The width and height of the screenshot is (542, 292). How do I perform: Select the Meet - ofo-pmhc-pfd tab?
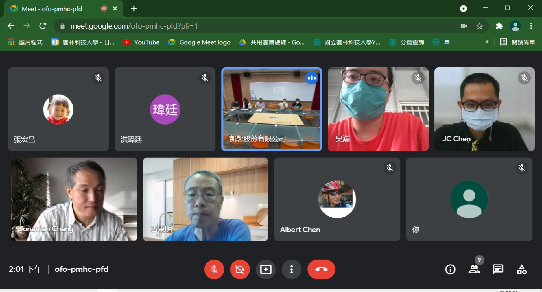point(52,9)
